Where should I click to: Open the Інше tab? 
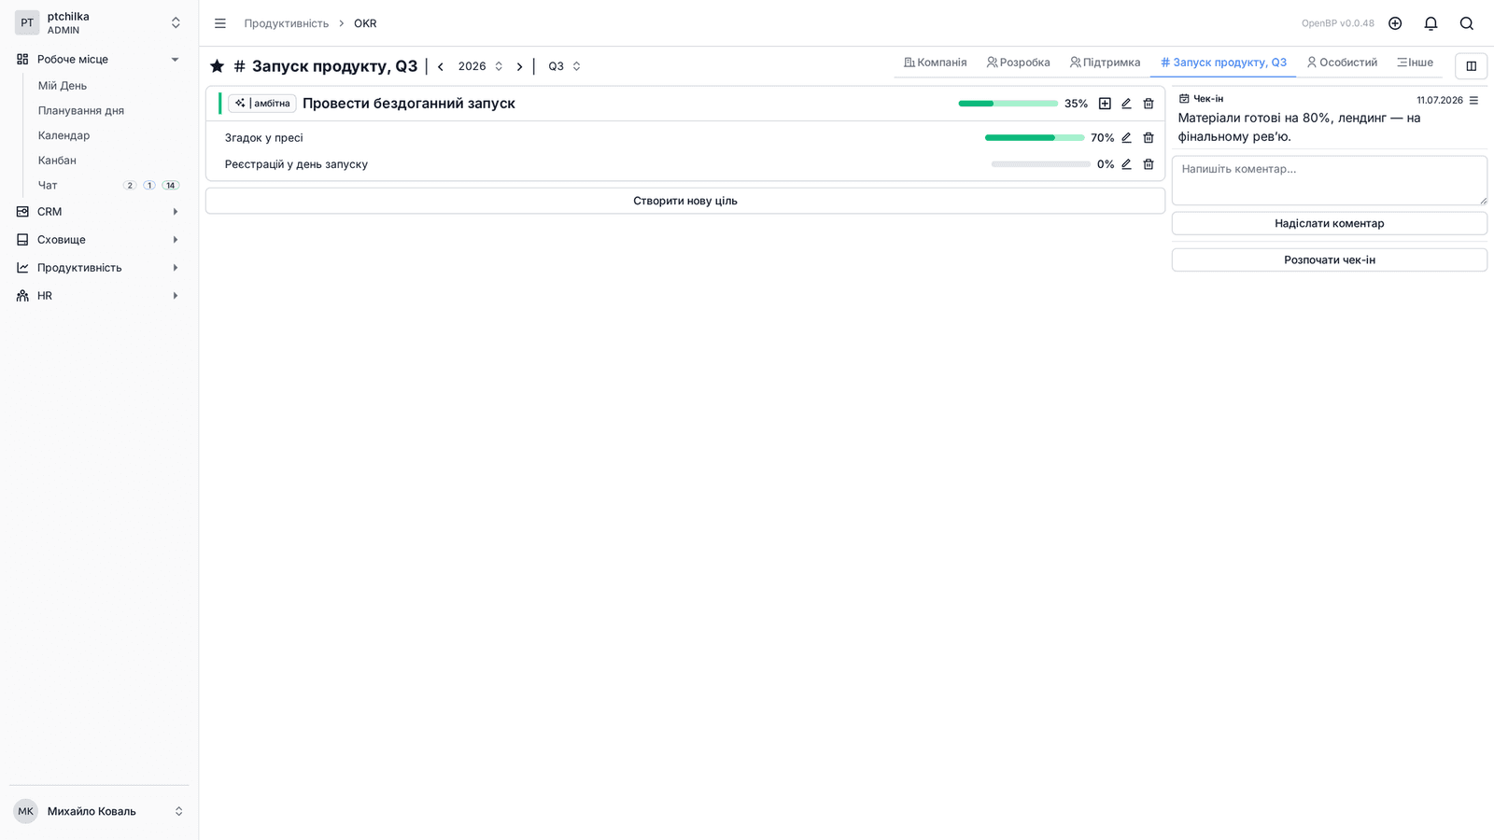tap(1415, 63)
